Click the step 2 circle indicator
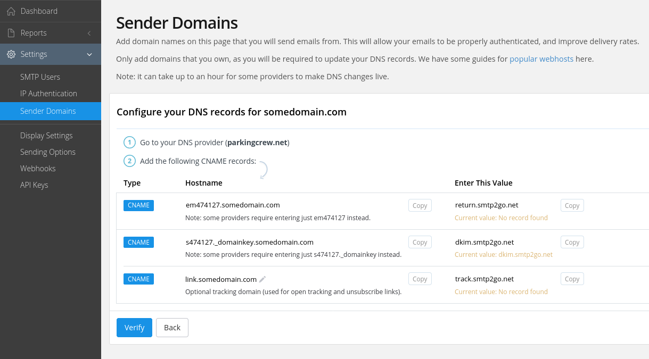 (x=129, y=161)
